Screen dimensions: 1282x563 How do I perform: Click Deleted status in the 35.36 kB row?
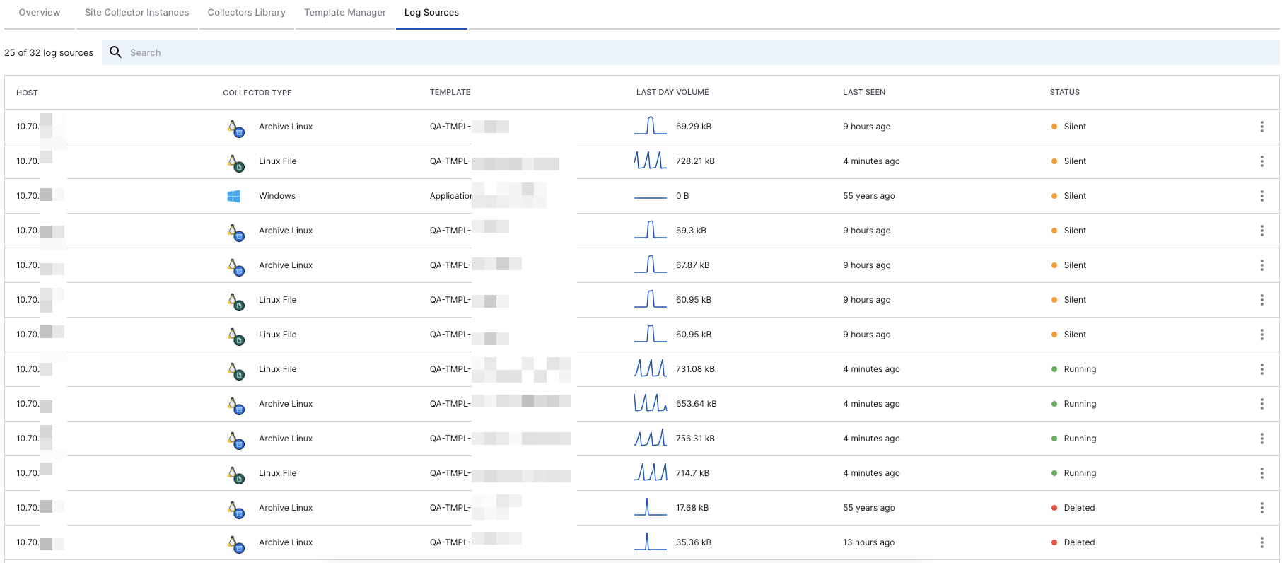1073,542
